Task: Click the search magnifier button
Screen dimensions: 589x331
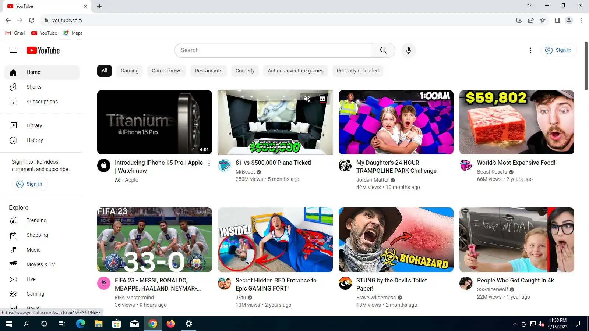Action: 383,50
